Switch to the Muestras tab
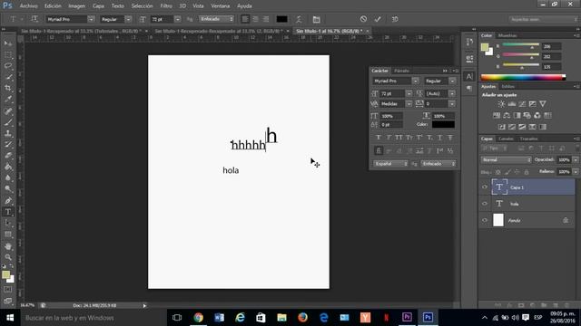 pyautogui.click(x=507, y=35)
